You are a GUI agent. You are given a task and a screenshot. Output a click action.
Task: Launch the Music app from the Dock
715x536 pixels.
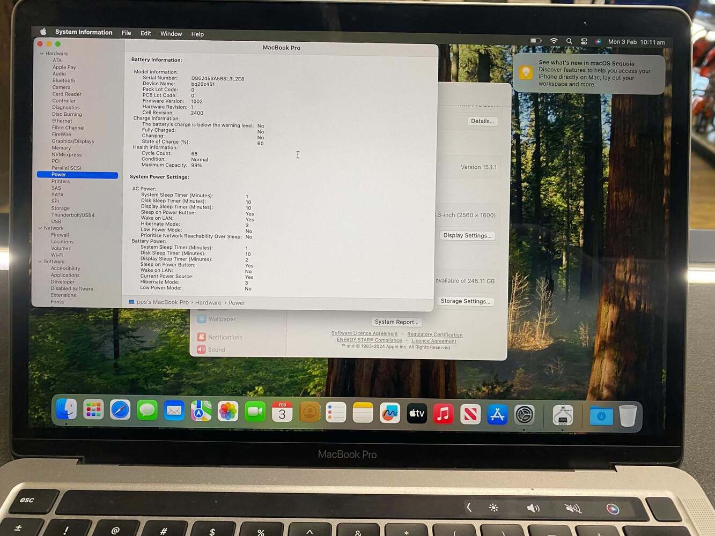[444, 414]
